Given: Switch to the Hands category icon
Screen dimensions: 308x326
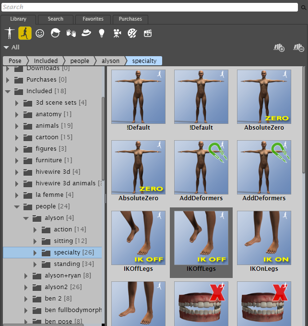Looking at the screenshot, I should click(x=71, y=33).
